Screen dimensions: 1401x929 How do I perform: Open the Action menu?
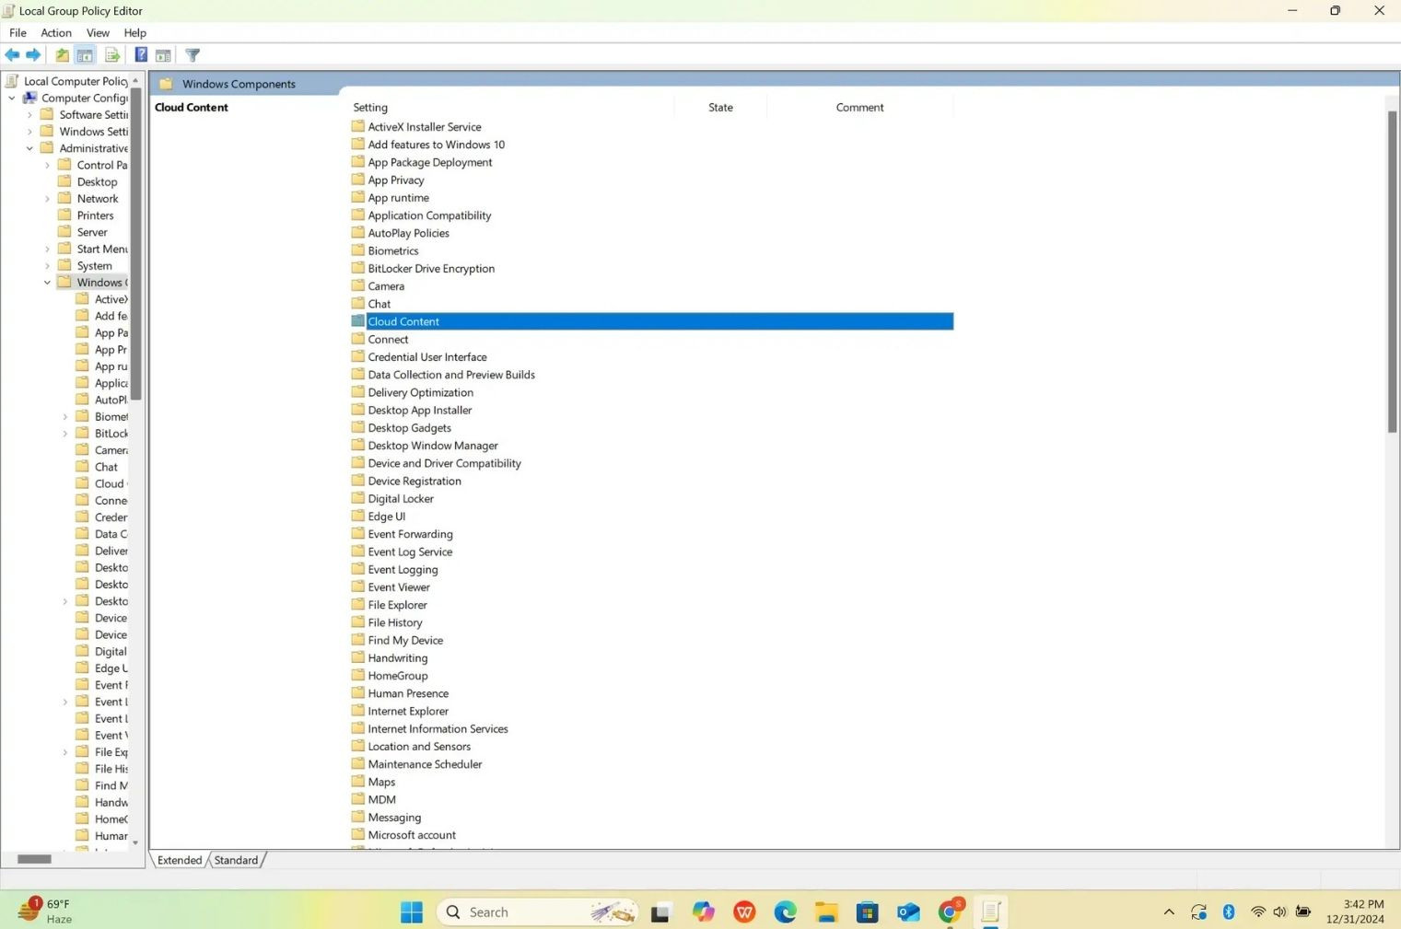(56, 32)
